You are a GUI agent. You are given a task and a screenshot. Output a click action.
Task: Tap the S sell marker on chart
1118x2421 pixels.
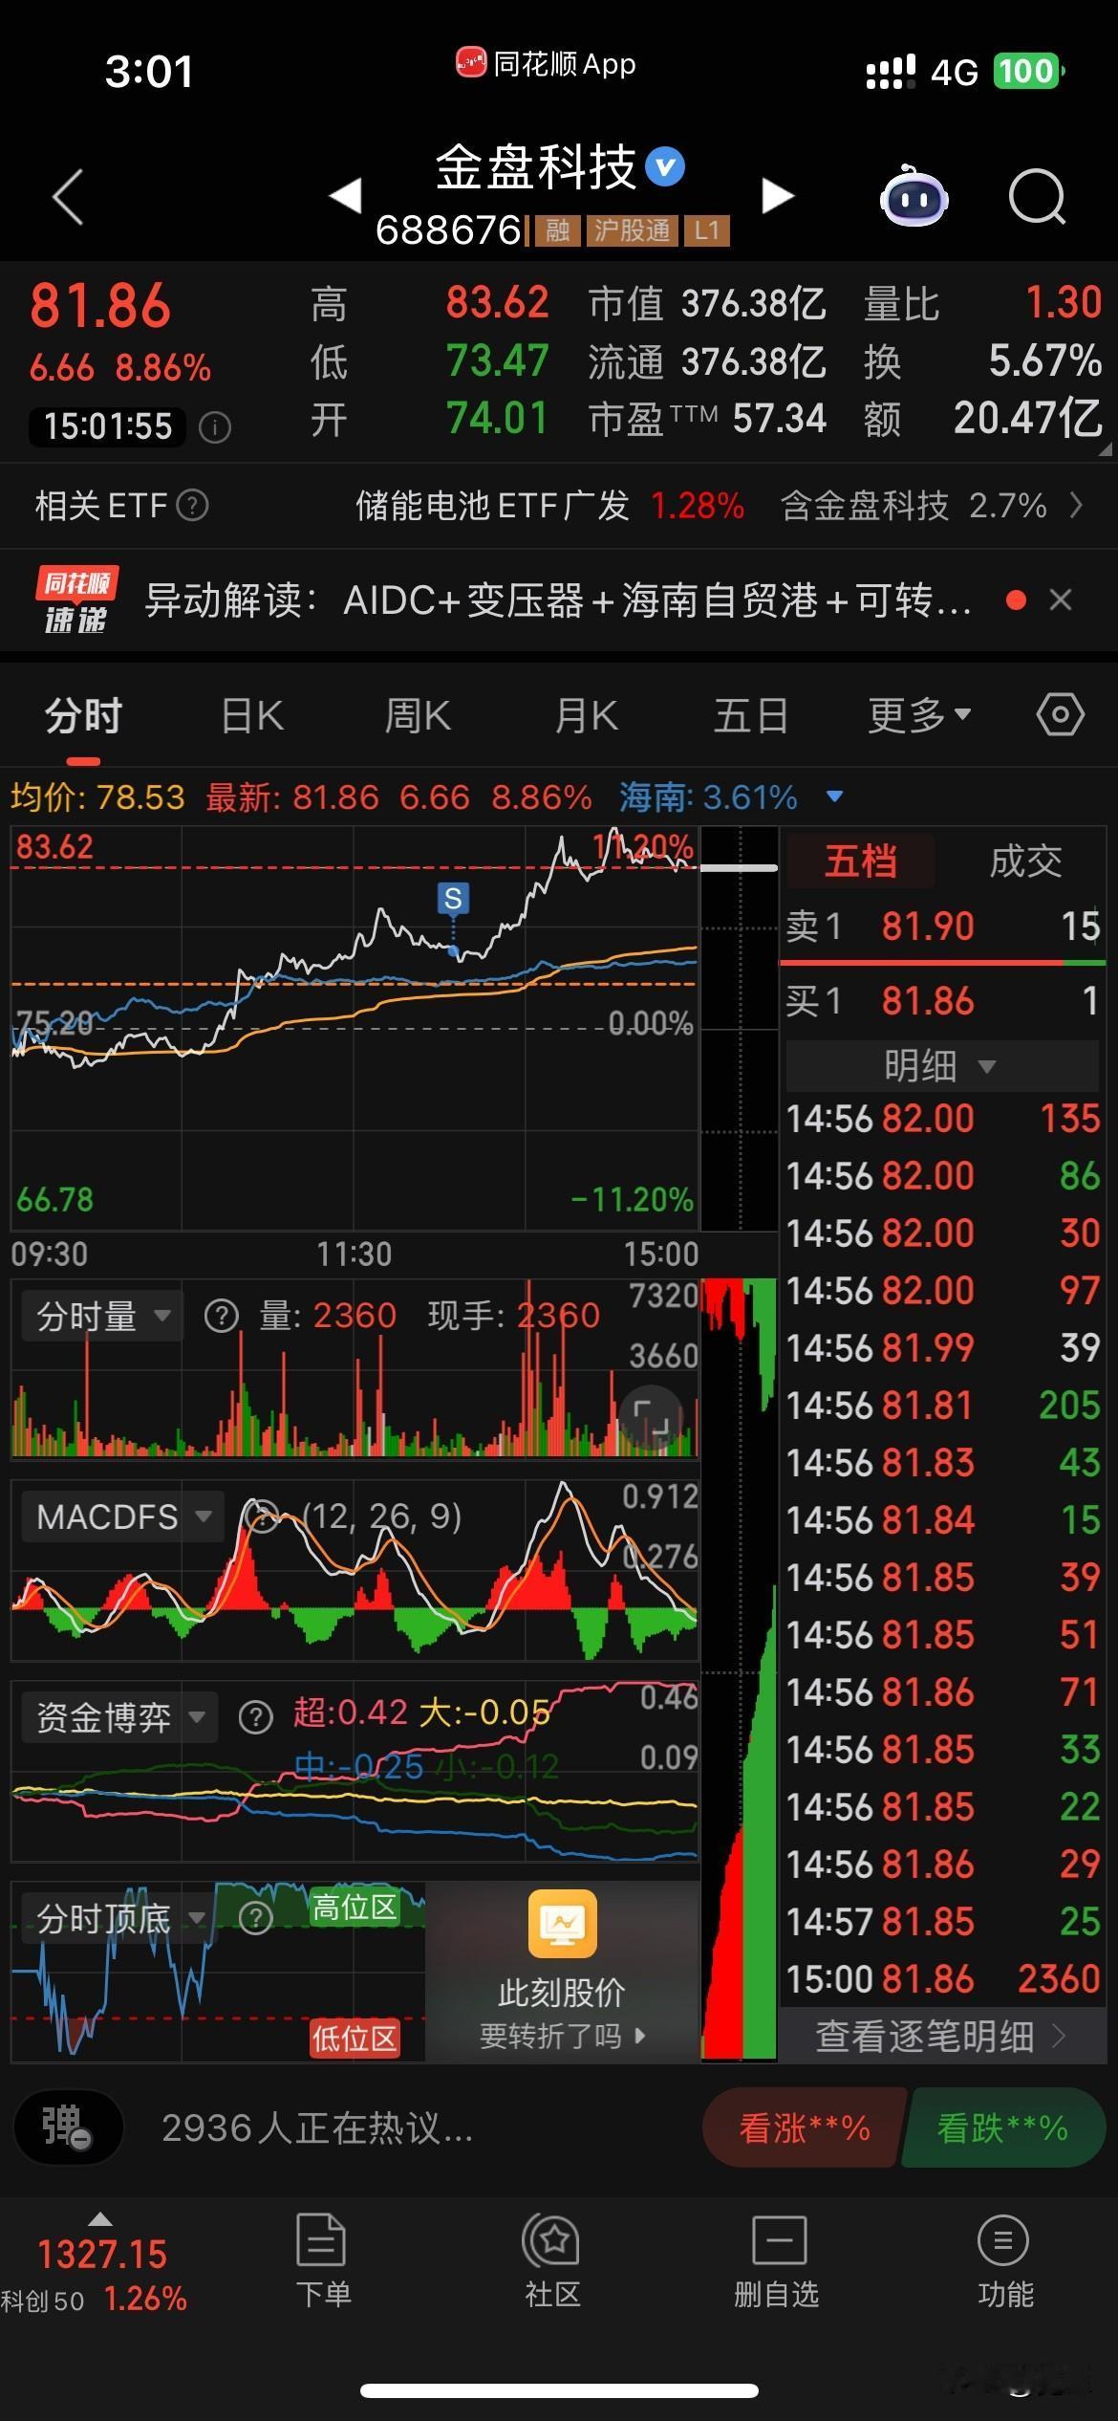pyautogui.click(x=453, y=899)
